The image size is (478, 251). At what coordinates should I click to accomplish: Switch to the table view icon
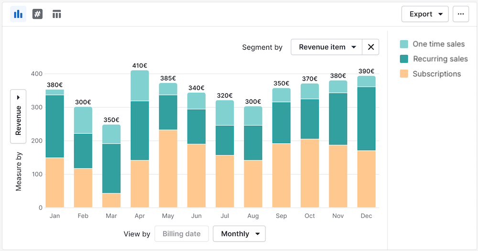[57, 14]
